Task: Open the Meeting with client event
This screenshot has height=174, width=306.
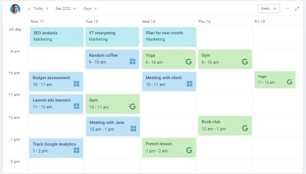Action: point(169,81)
